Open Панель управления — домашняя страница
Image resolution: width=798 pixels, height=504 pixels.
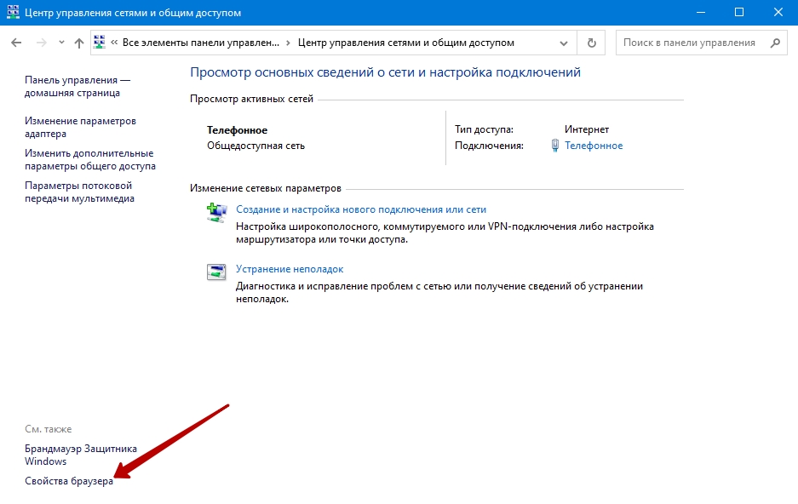point(77,86)
